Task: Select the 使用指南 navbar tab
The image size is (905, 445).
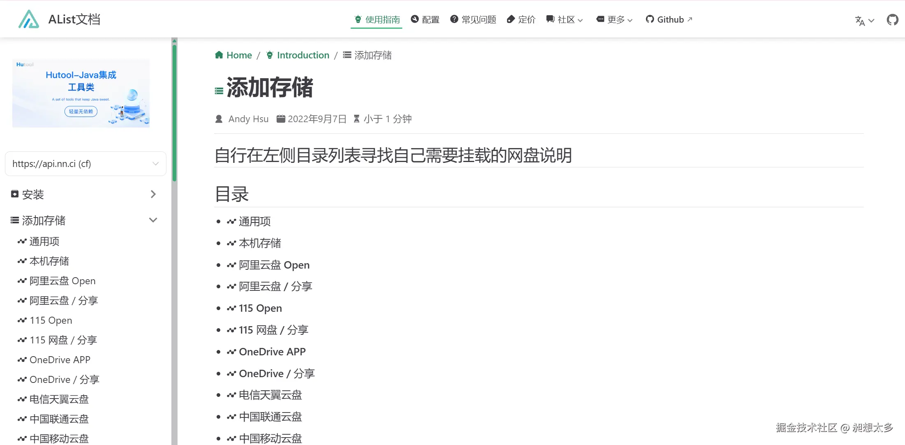Action: pos(377,20)
